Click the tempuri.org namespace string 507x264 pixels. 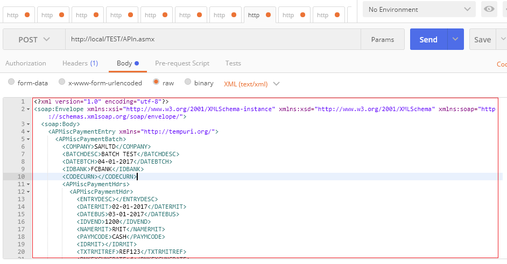coord(177,131)
